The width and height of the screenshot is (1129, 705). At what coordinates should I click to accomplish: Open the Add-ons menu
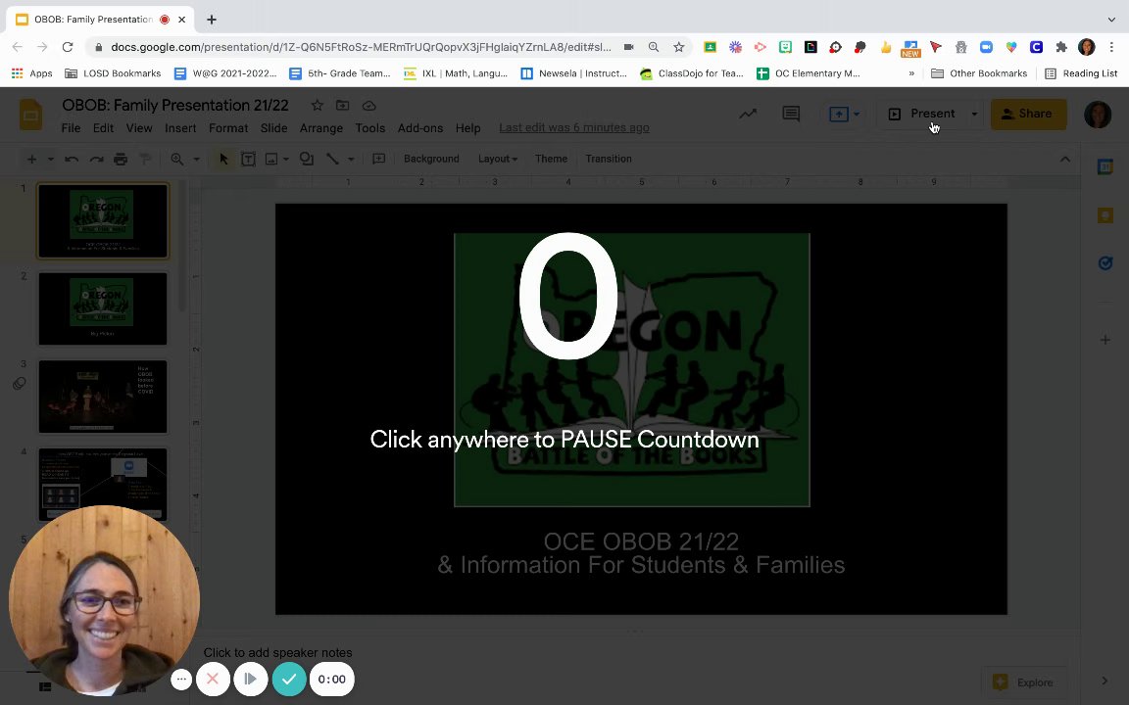tap(420, 128)
